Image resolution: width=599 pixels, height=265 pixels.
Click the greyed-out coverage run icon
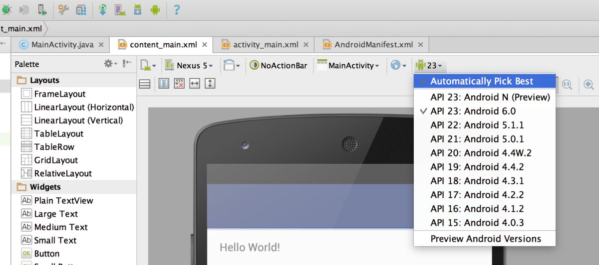pyautogui.click(x=24, y=9)
